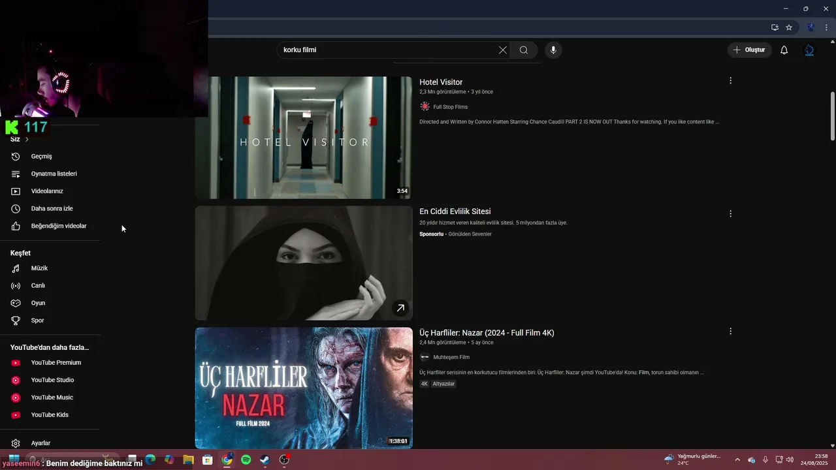The width and height of the screenshot is (836, 470).
Task: Open the sponsored veiled woman thumbnail
Action: [304, 263]
